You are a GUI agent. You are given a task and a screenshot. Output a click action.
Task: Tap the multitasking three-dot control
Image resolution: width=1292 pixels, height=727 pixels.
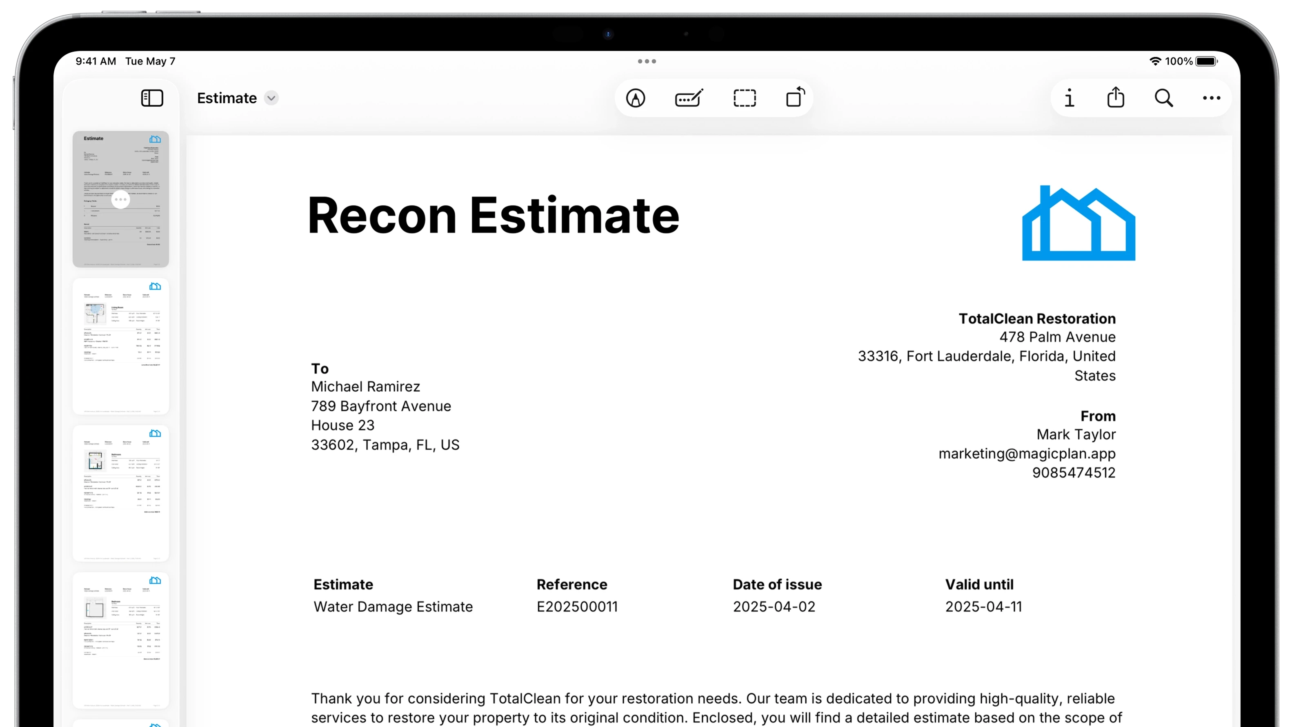pos(647,61)
